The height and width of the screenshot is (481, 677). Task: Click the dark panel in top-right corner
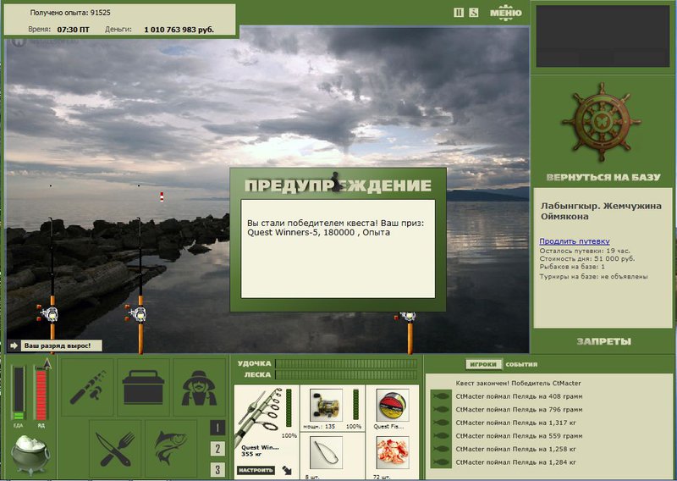coord(603,36)
